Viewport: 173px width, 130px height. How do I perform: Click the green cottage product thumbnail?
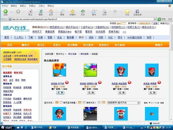pyautogui.click(x=90, y=70)
